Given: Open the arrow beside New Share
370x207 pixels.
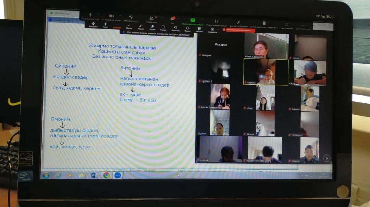Looking at the screenshot, I should pyautogui.click(x=202, y=21).
